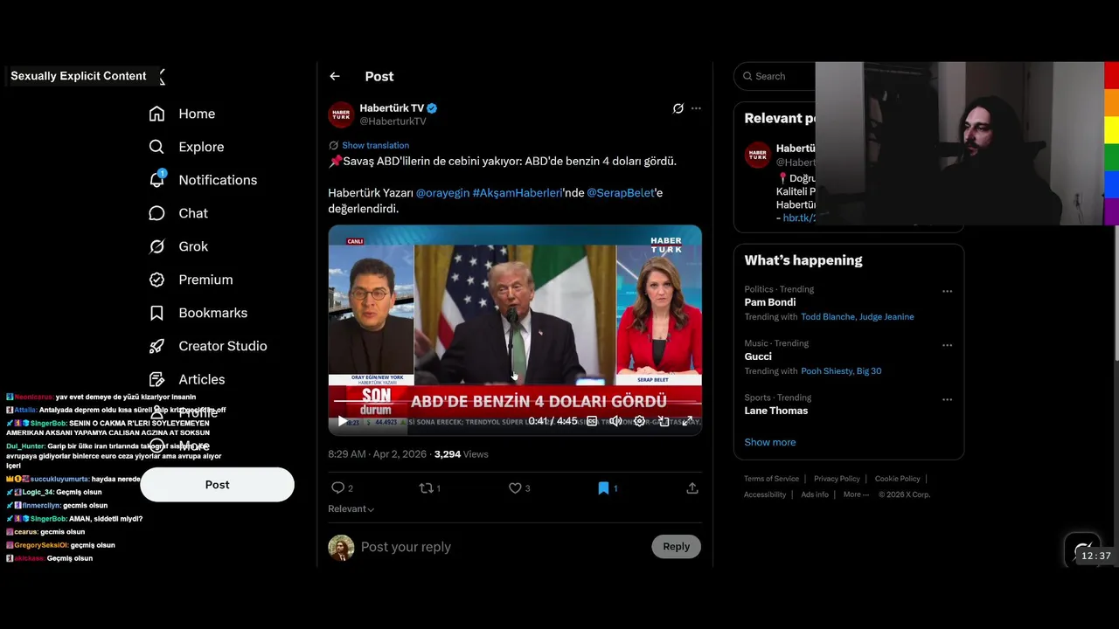
Task: Open Terms of Service
Action: click(771, 479)
